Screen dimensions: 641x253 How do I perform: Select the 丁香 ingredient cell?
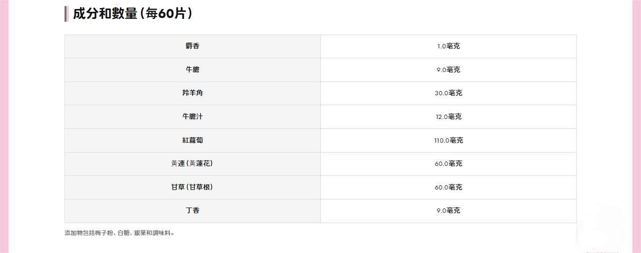pos(192,210)
